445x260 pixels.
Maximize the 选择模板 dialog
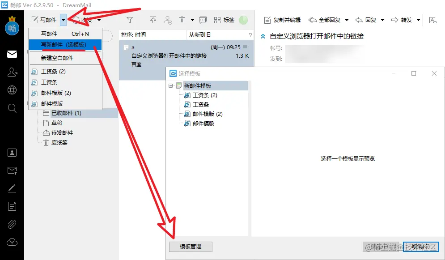[414, 73]
